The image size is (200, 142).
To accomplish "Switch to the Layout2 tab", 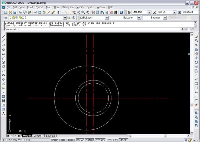I will point(51,136).
